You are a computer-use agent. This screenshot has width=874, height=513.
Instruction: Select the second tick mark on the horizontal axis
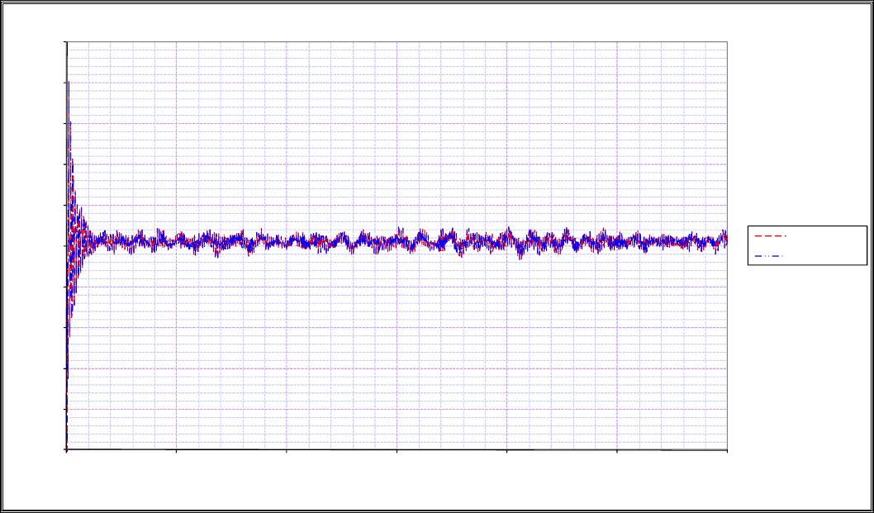click(176, 449)
